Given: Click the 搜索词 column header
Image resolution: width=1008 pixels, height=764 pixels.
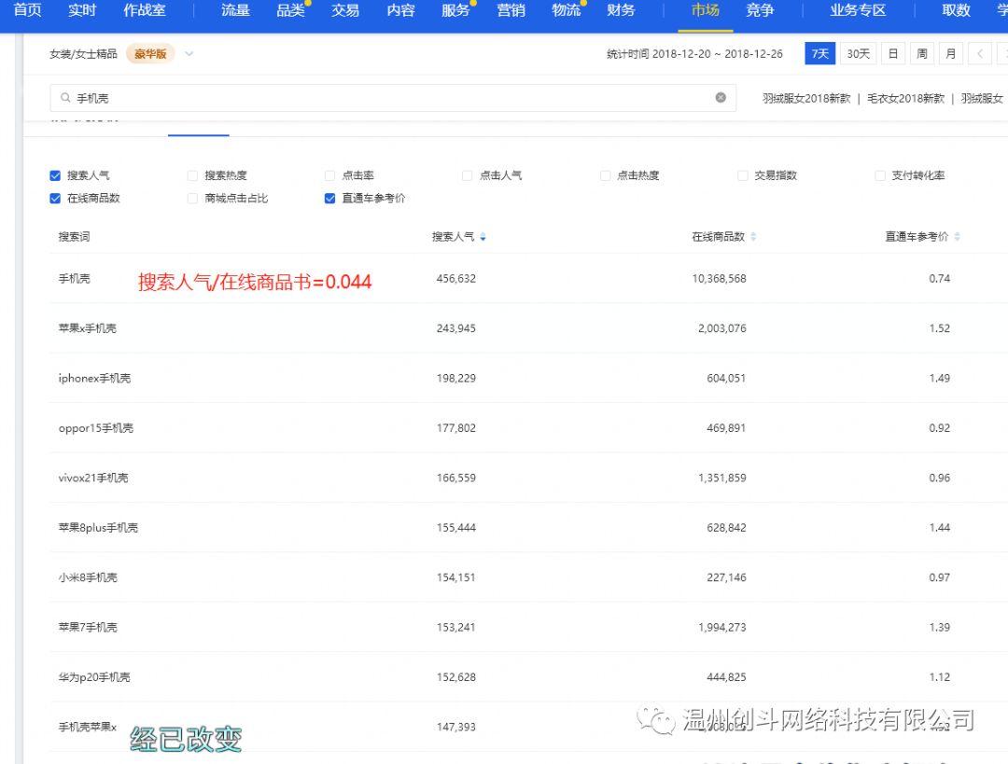Looking at the screenshot, I should point(74,237).
